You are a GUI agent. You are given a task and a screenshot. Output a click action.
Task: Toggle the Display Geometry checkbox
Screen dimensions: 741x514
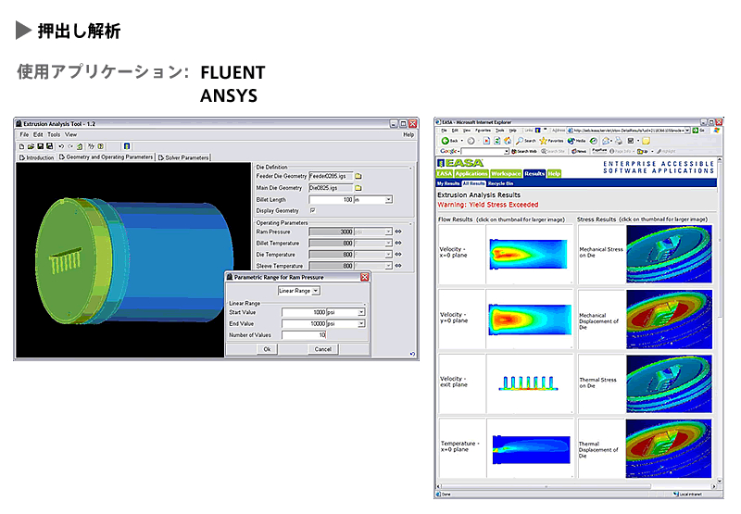click(312, 210)
